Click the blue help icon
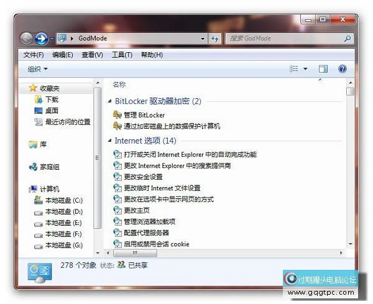The width and height of the screenshot is (373, 304). point(343,69)
